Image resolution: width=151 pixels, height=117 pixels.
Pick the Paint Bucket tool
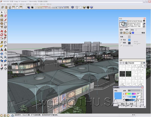click(x=2, y=16)
